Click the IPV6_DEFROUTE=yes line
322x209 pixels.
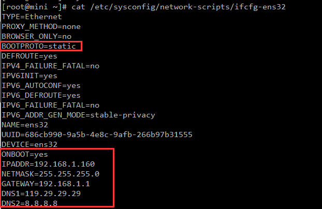point(41,95)
